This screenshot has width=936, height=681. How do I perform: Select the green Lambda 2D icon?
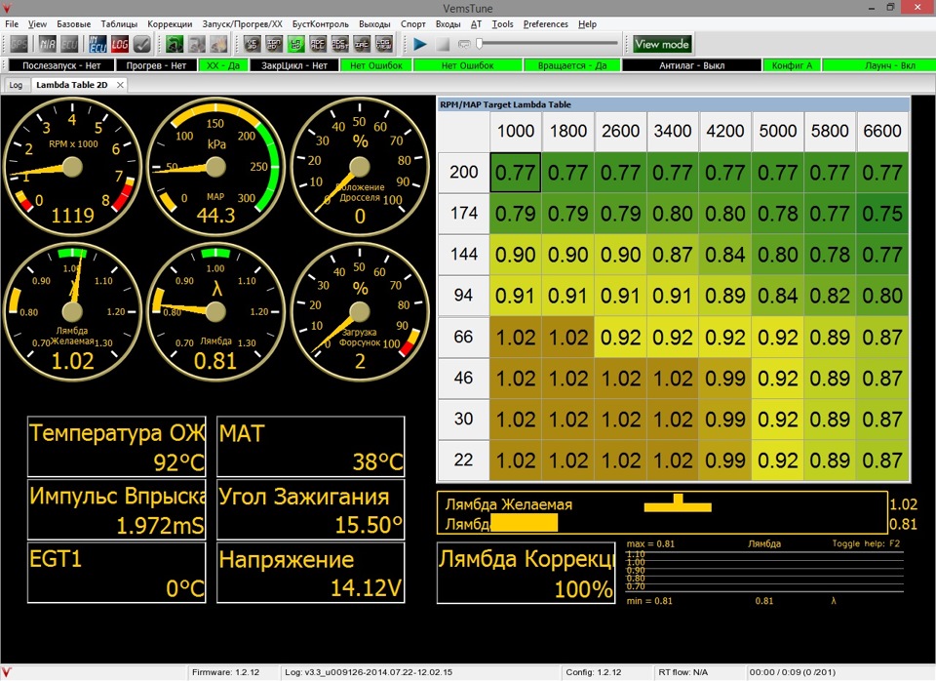coord(295,44)
